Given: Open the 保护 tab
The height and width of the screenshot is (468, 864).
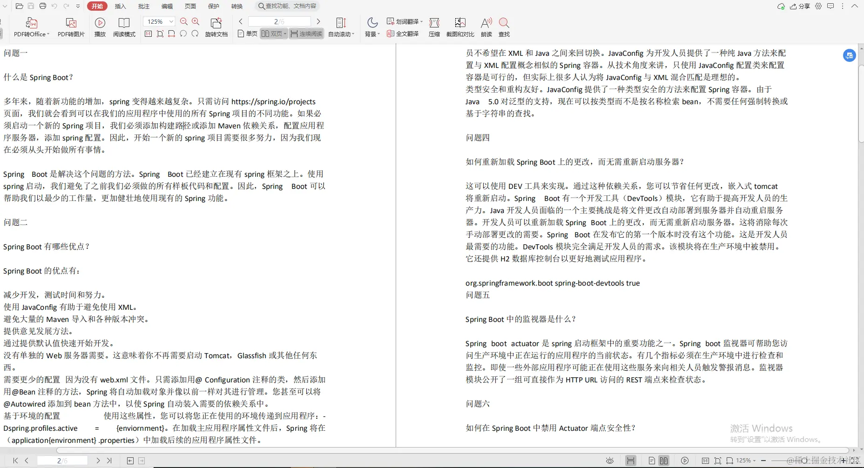Looking at the screenshot, I should click(x=214, y=6).
